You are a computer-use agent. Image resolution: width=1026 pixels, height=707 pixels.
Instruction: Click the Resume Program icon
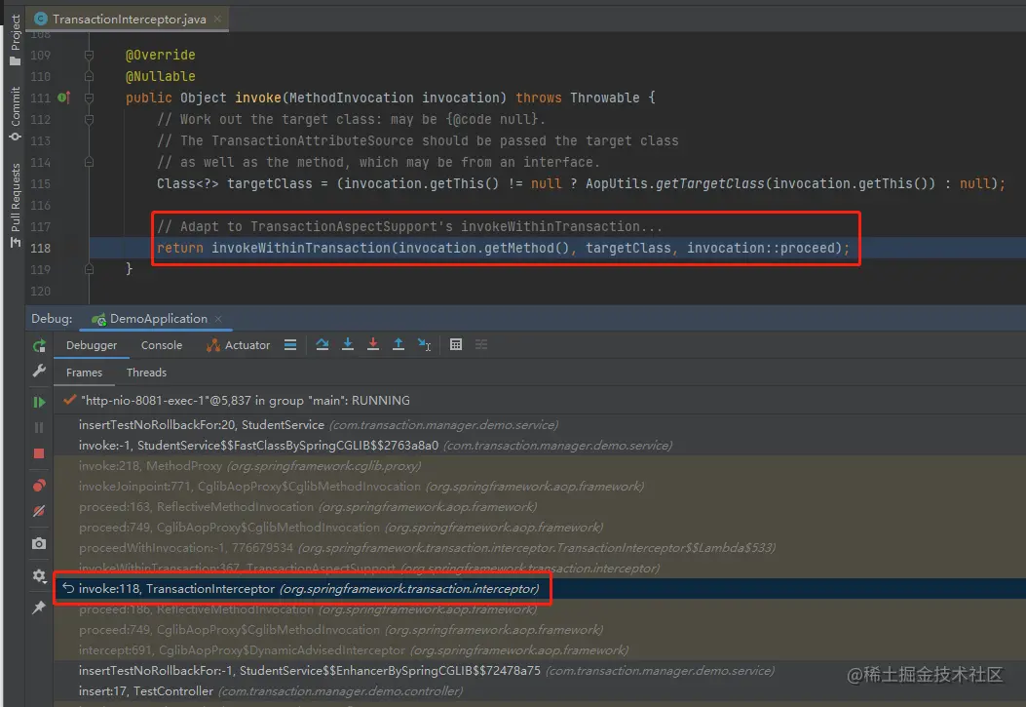point(39,402)
